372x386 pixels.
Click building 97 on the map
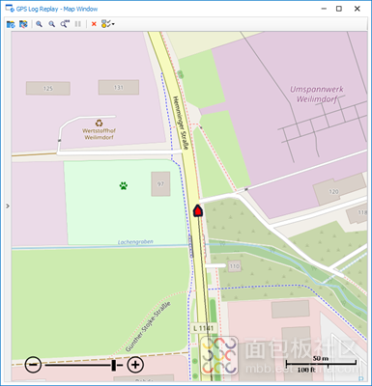[x=160, y=184]
